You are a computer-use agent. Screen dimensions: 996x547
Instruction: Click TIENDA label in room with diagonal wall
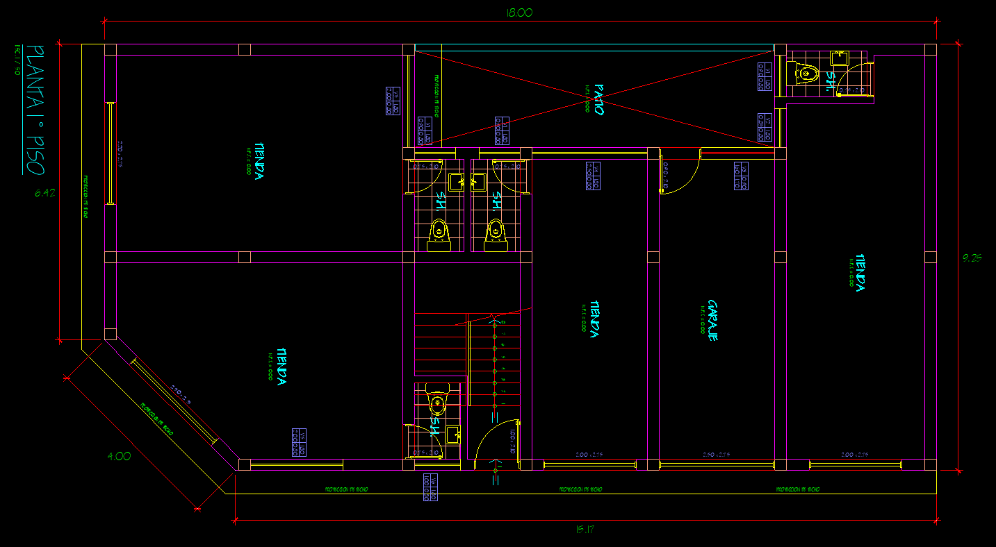[281, 367]
